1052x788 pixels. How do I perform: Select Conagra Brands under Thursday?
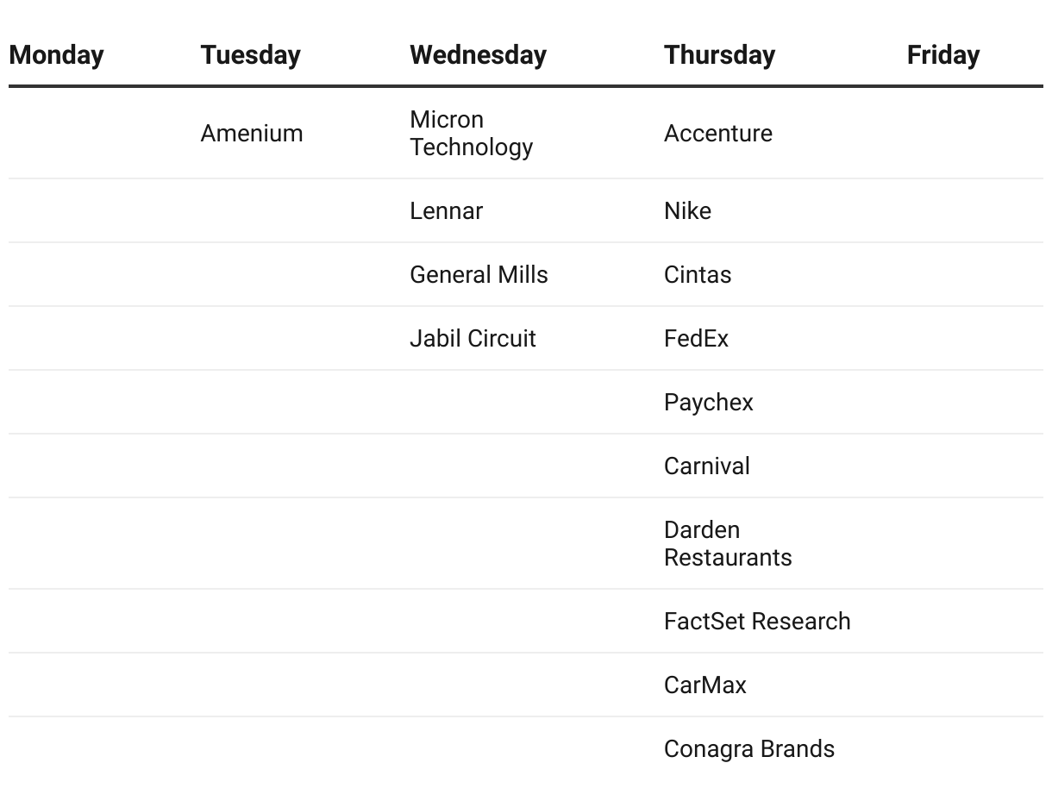click(x=748, y=749)
